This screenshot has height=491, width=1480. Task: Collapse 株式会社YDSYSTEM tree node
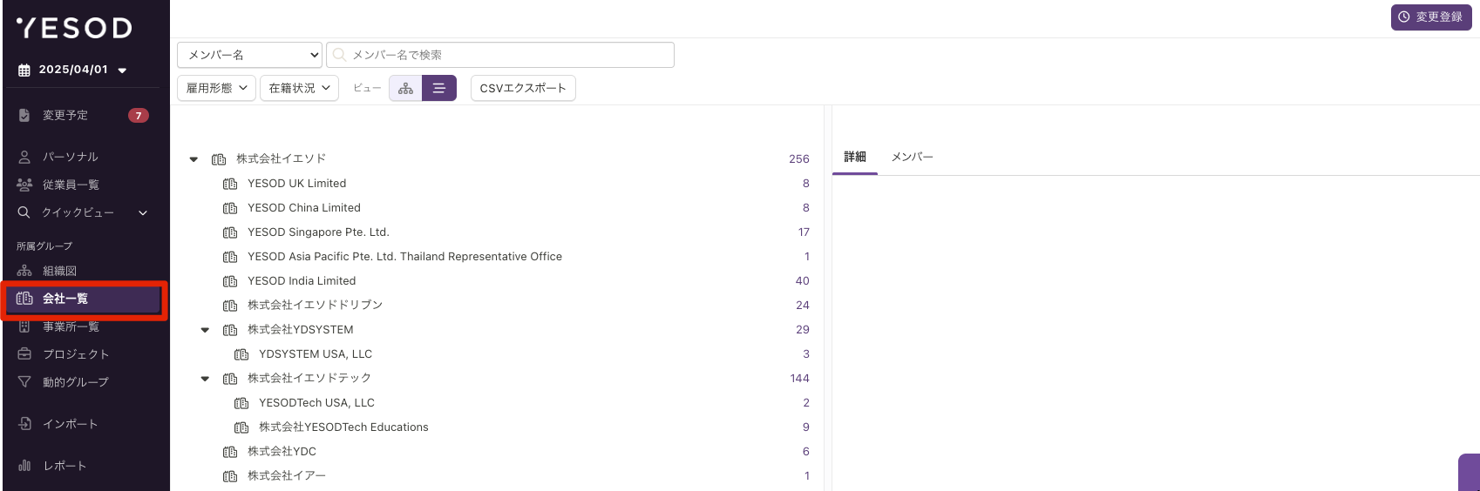point(205,330)
